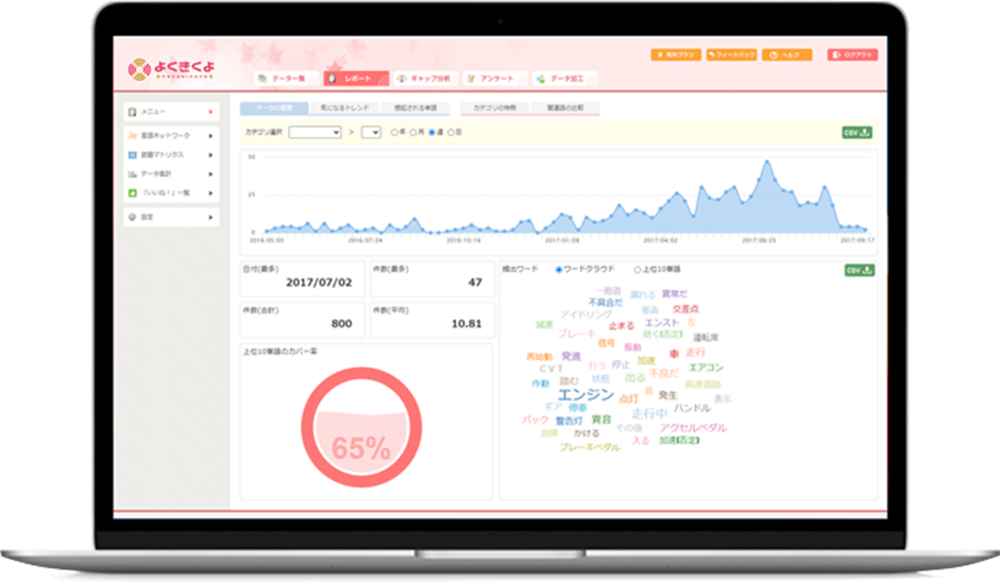Viewport: 1000px width, 583px height.
Task: Download CSV for the frequent words panel
Action: pyautogui.click(x=860, y=270)
